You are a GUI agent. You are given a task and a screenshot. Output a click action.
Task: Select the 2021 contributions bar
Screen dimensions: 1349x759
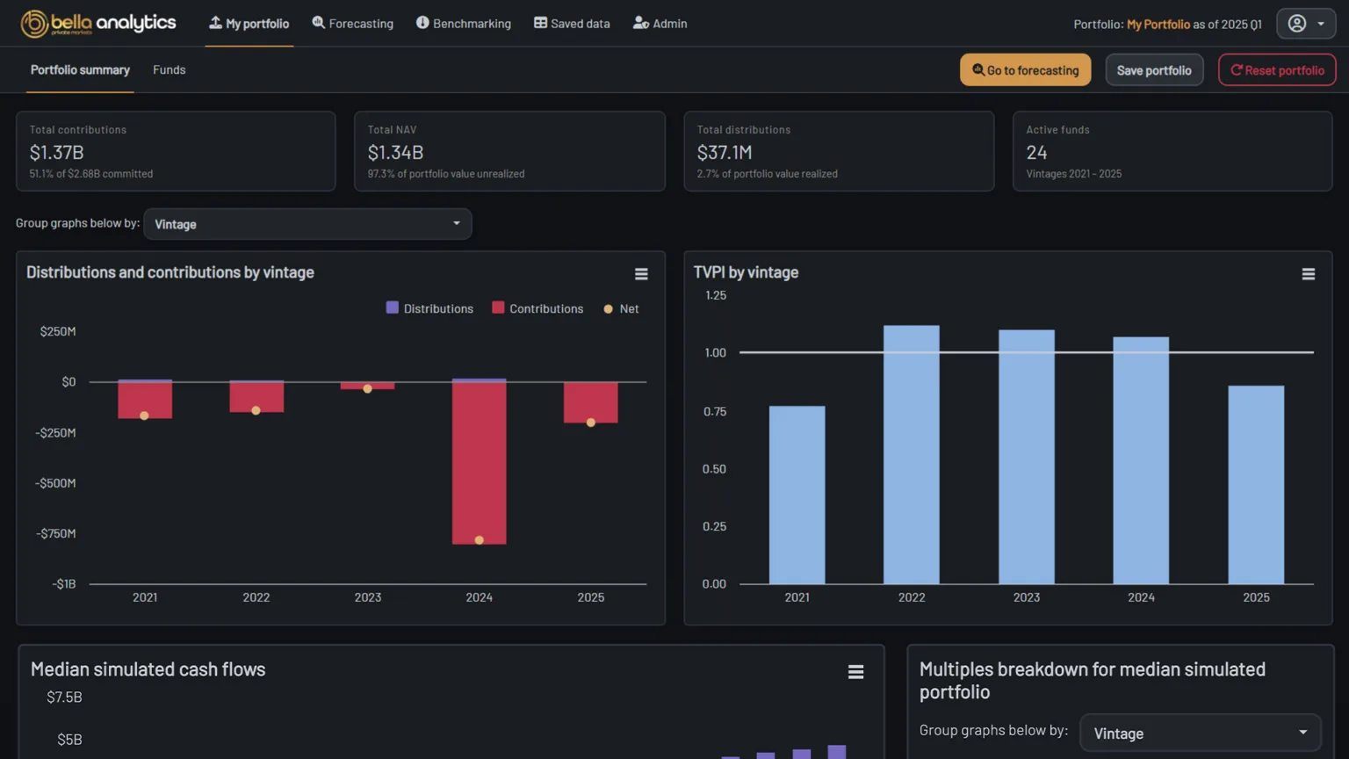pyautogui.click(x=145, y=400)
